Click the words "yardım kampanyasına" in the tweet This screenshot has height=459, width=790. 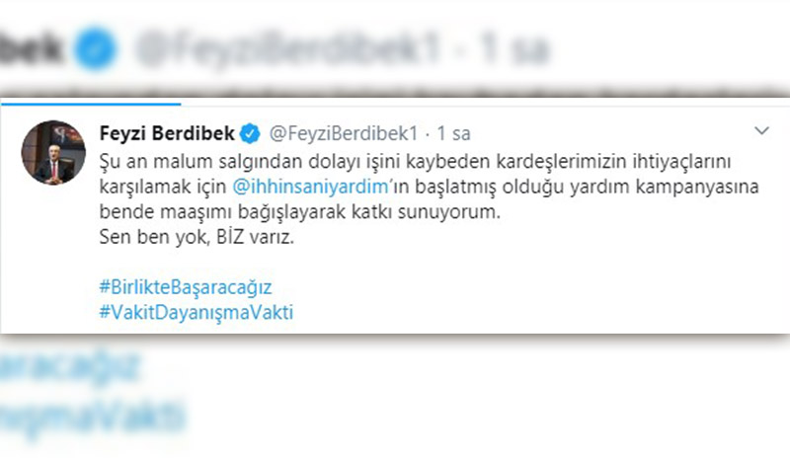point(664,187)
